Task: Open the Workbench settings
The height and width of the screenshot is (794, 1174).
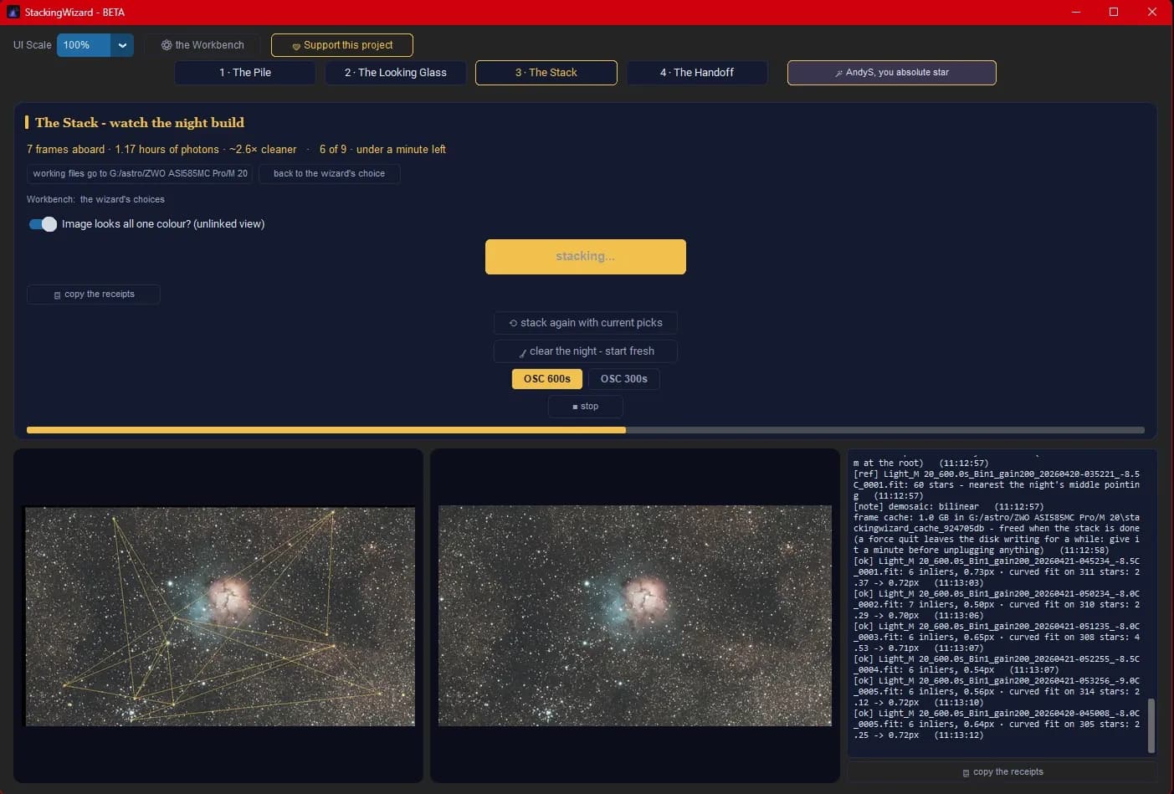Action: point(203,45)
